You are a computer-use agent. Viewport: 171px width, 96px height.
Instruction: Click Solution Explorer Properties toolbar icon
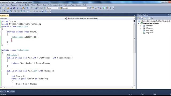click(138, 18)
